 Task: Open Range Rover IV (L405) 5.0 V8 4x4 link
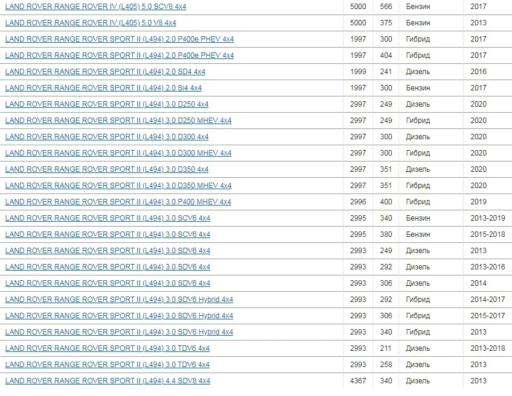(x=91, y=23)
